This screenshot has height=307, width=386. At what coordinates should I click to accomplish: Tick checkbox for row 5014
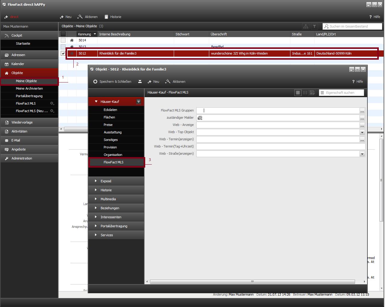point(63,40)
